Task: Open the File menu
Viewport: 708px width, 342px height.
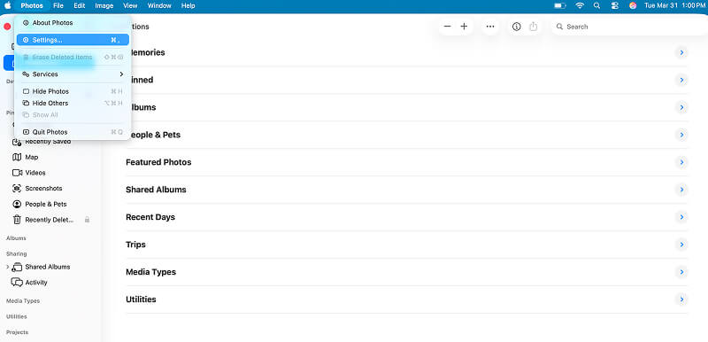Action: (x=58, y=5)
